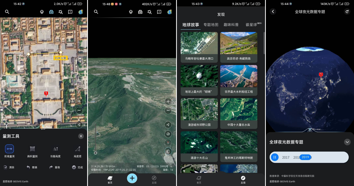Image resolution: width=354 pixels, height=186 pixels.
Task: Tap the planet globe-view button on mountain screen
Action: 168,134
